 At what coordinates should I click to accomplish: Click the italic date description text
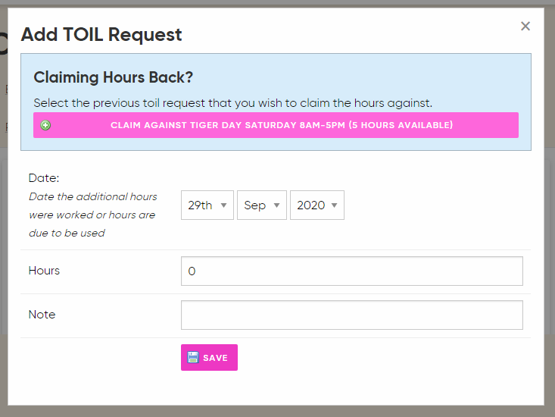92,215
